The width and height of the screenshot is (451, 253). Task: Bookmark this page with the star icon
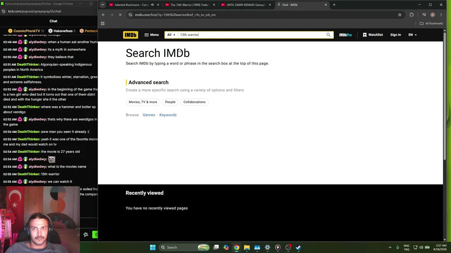tap(400, 15)
